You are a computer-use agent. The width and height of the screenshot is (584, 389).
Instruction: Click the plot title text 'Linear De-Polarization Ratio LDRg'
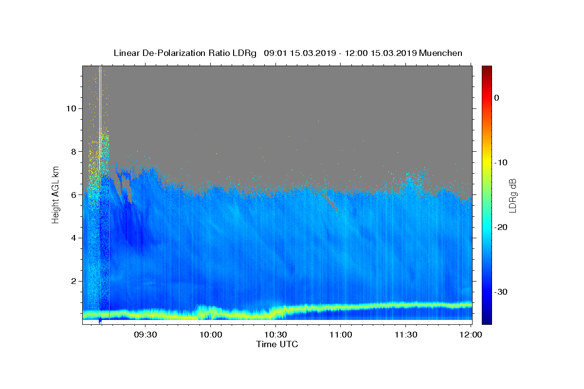pos(184,53)
